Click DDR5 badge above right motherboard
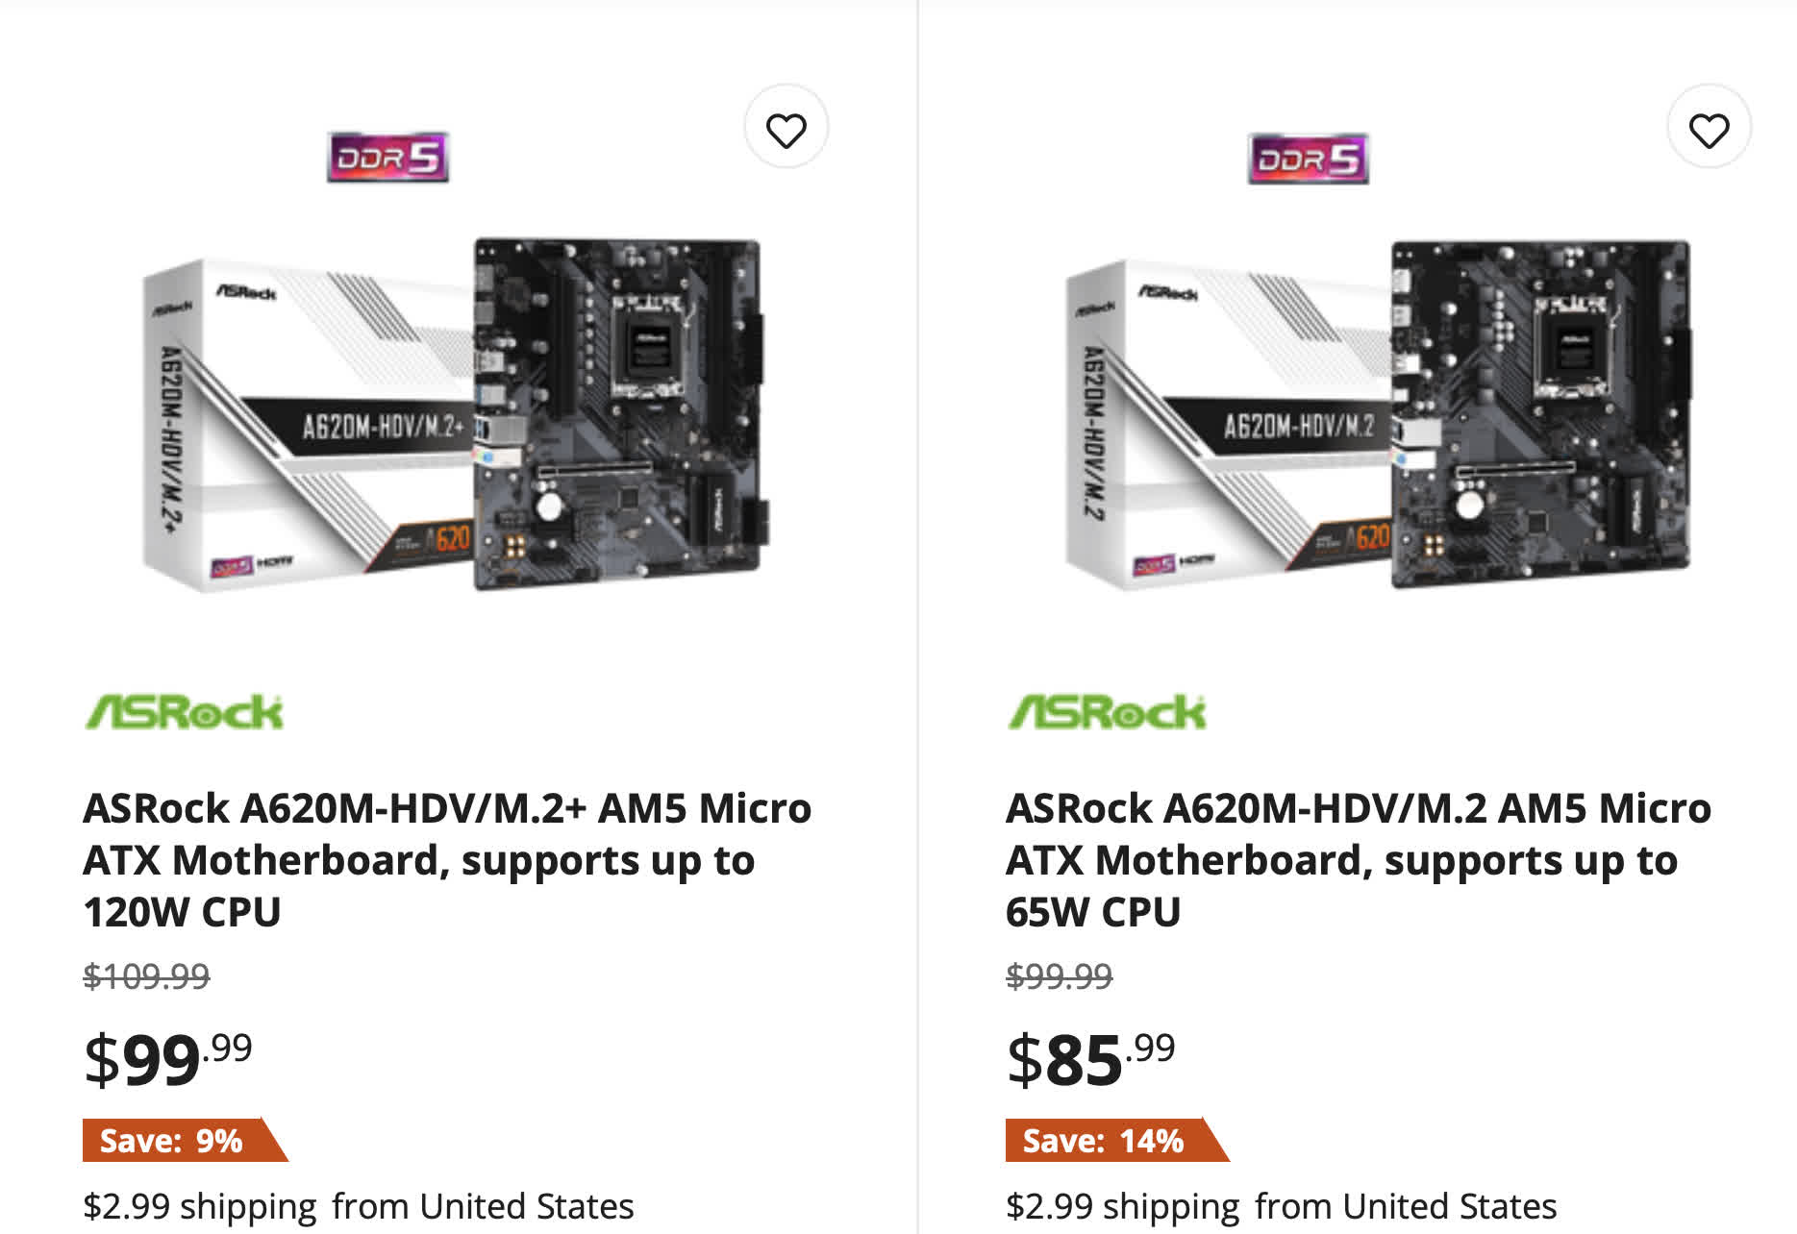 click(x=1308, y=159)
